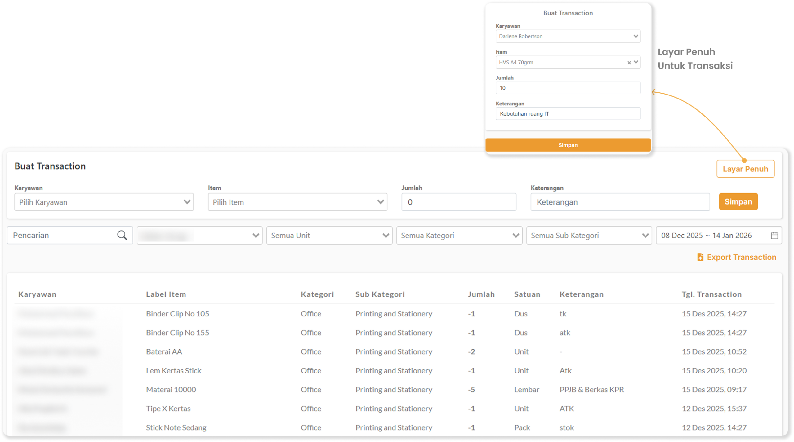This screenshot has width=794, height=442.
Task: Click the search magnifier icon in Pencarian
Action: coord(122,235)
